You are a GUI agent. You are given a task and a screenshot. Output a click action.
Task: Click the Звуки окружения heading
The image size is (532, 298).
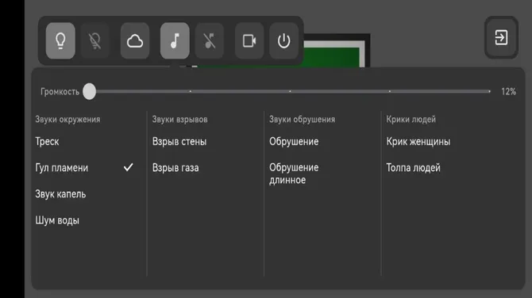click(x=67, y=119)
